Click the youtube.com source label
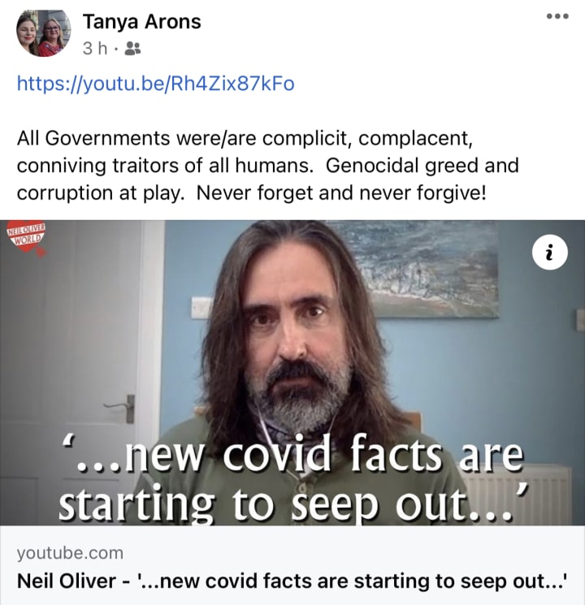Image resolution: width=585 pixels, height=605 pixels. (70, 553)
